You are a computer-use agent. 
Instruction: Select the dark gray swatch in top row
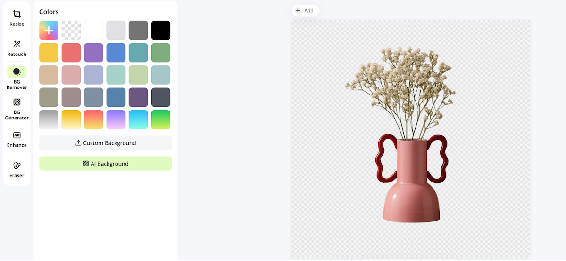pos(139,30)
